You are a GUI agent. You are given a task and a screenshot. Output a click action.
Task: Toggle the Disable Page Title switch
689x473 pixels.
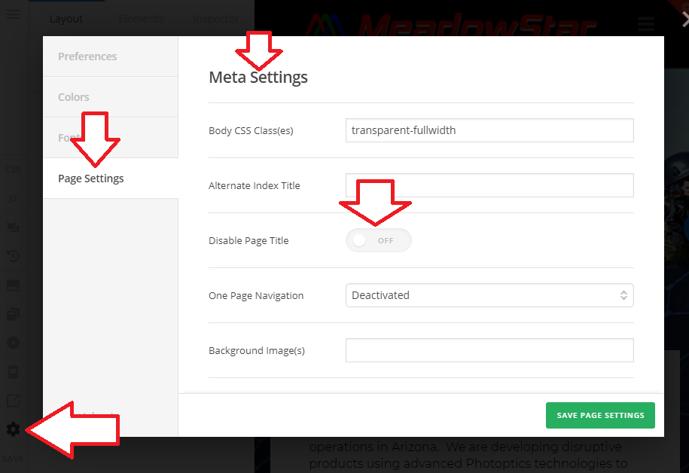point(379,241)
